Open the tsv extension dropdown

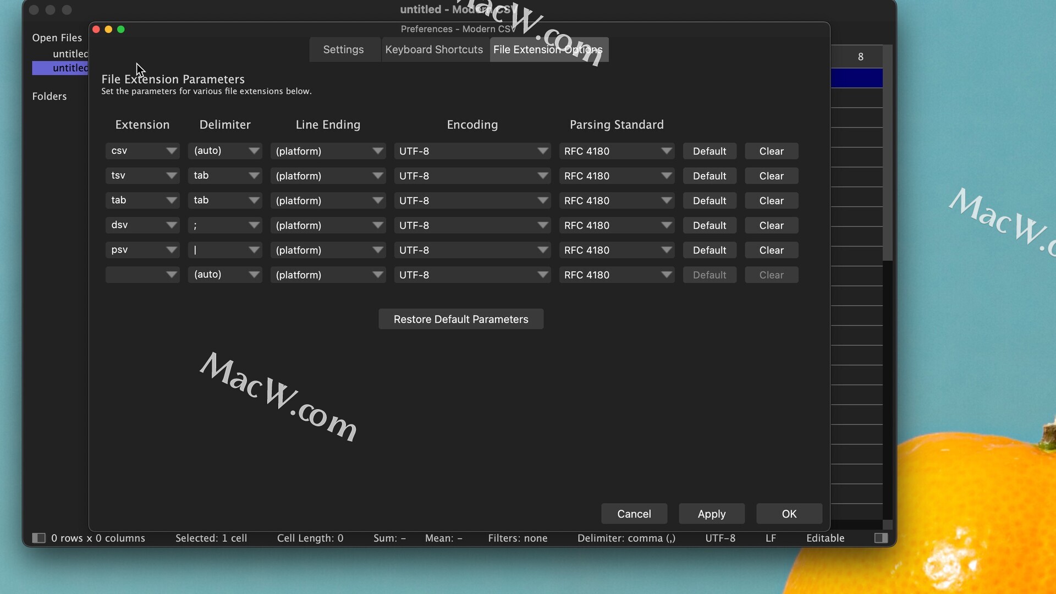(x=142, y=175)
